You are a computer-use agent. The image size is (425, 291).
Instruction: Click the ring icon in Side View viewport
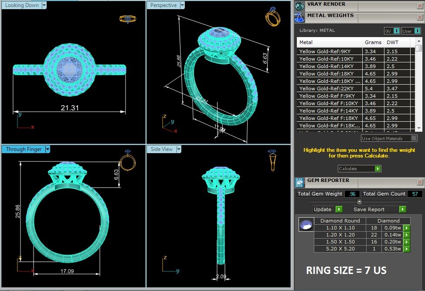(272, 160)
